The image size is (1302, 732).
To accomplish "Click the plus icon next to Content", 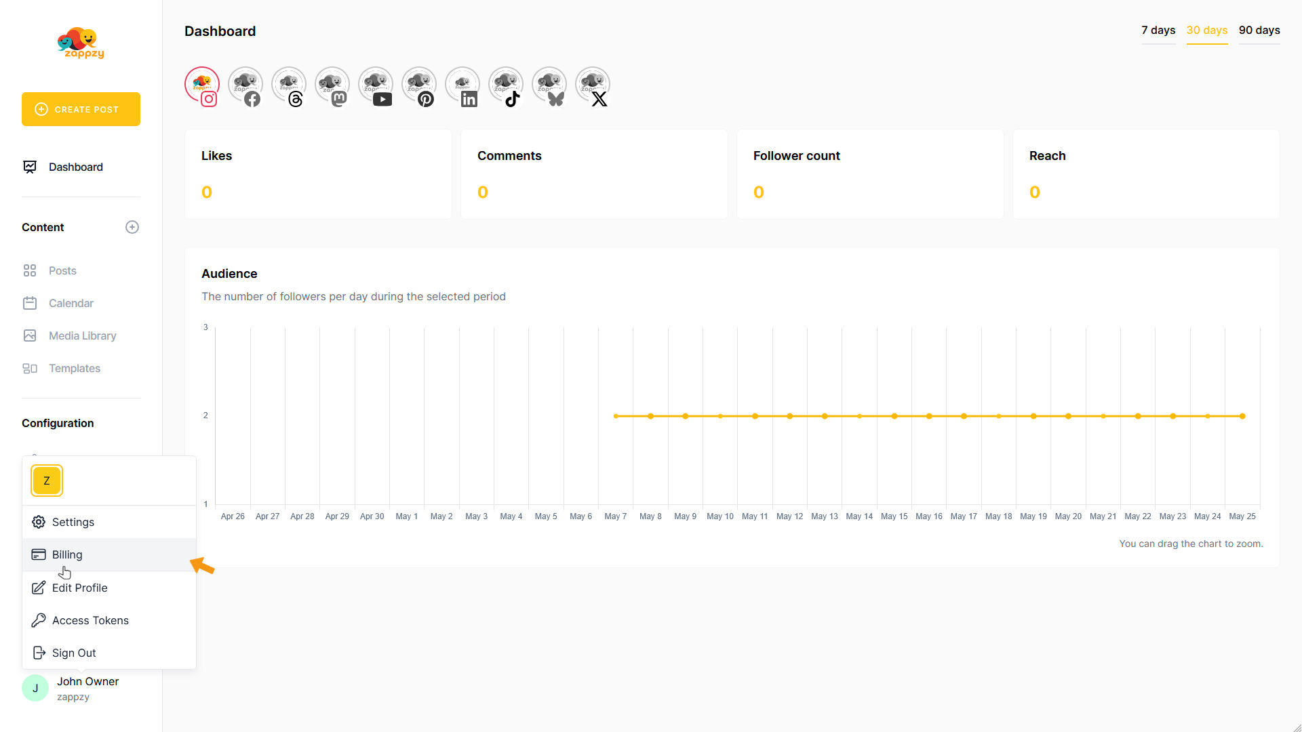I will pos(132,227).
